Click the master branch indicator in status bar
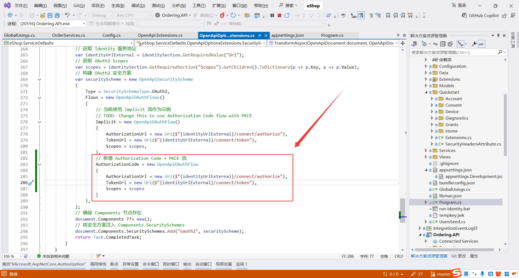Image resolution: width=519 pixels, height=278 pixels. [441, 274]
